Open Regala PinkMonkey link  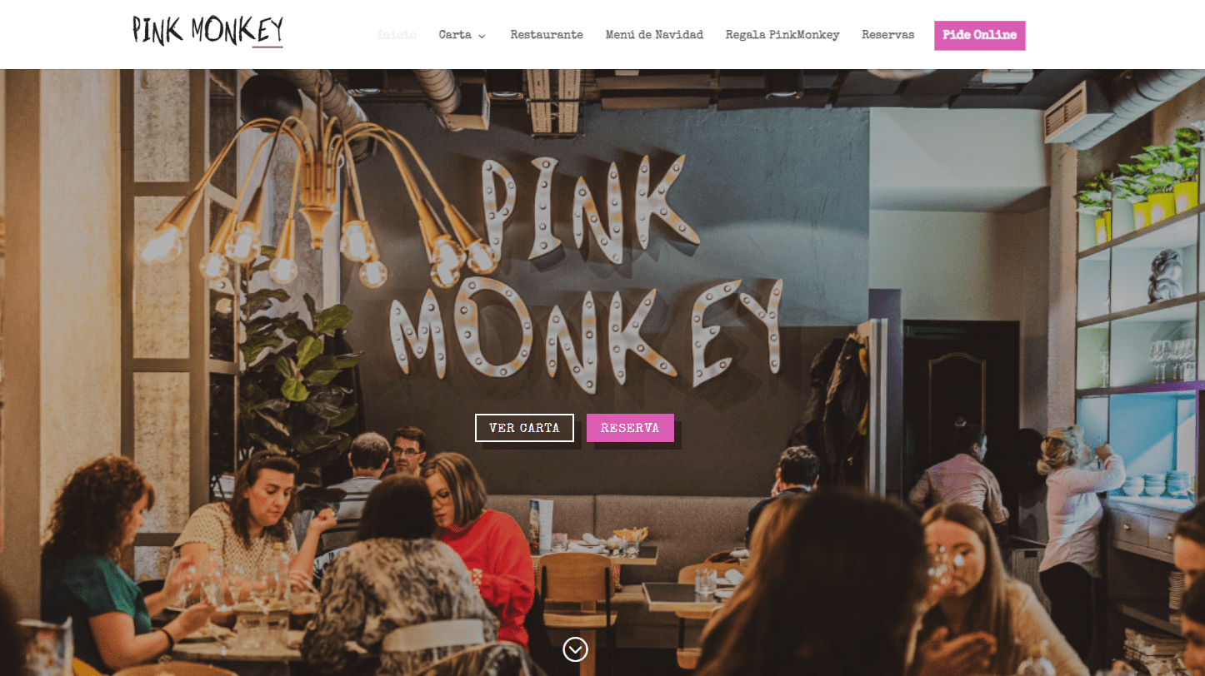click(x=782, y=35)
